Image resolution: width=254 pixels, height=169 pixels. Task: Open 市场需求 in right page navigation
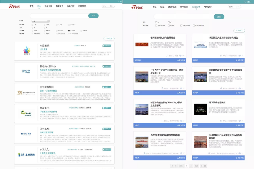[x=208, y=7]
